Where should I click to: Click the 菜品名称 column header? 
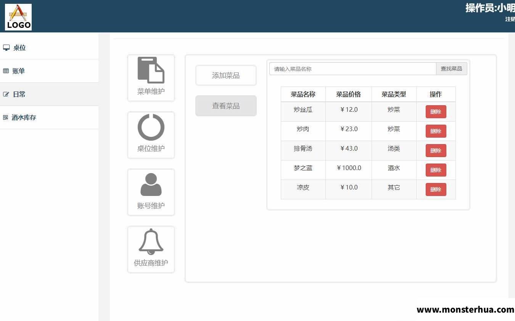(x=303, y=94)
